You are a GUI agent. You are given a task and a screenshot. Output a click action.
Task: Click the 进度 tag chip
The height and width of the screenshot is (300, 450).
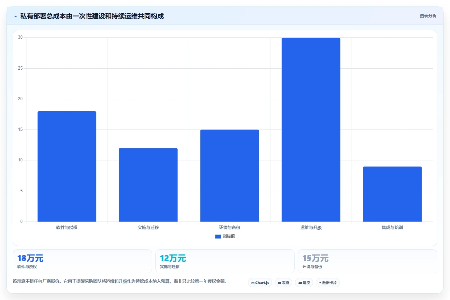click(304, 283)
